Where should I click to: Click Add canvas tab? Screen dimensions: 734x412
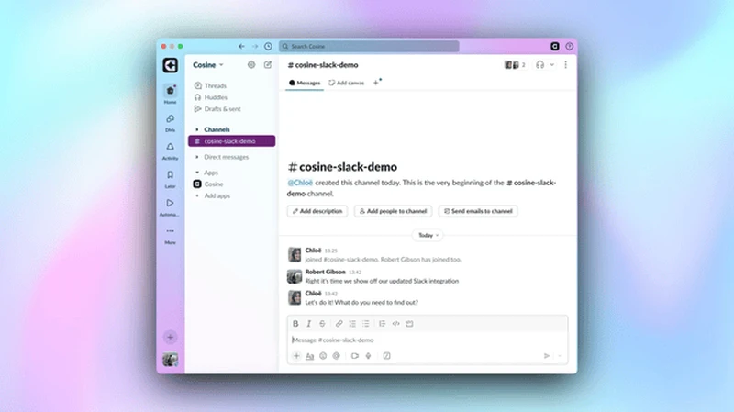point(347,83)
